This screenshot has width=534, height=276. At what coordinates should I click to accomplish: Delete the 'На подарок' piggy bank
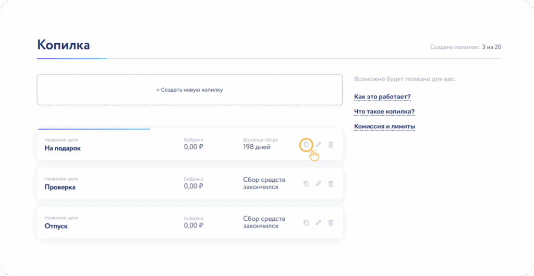point(331,144)
